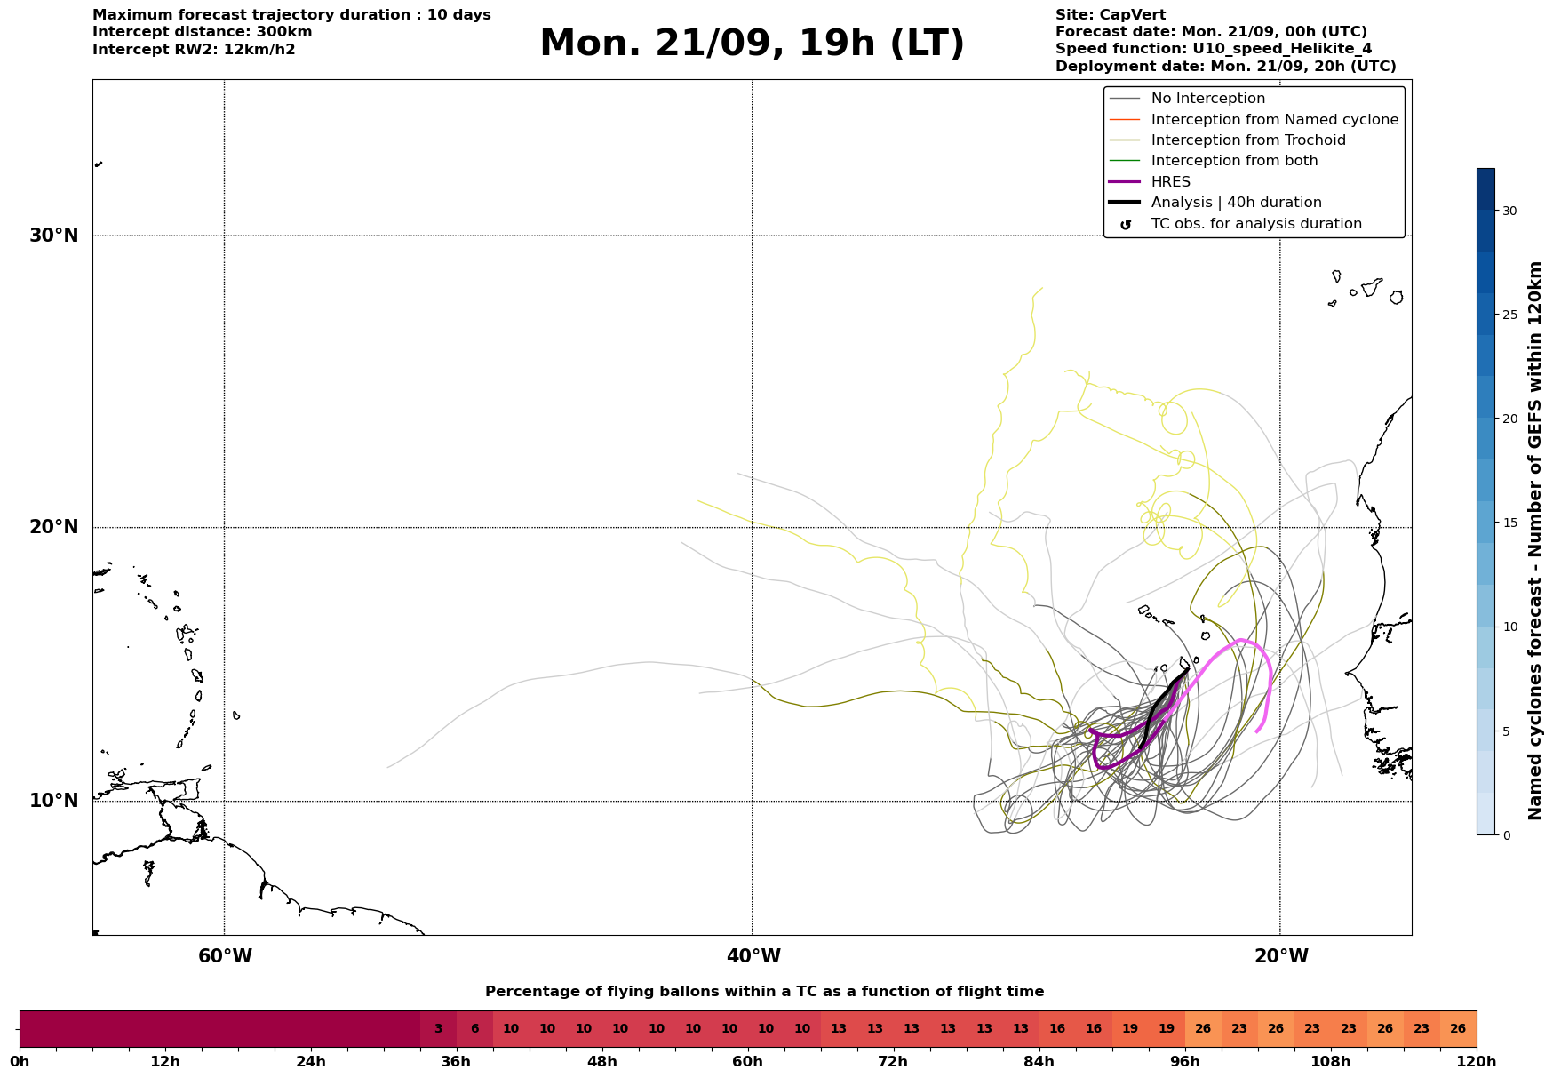The width and height of the screenshot is (1553, 1078).
Task: Click the 15 mark on the colorbar
Action: click(x=1509, y=523)
